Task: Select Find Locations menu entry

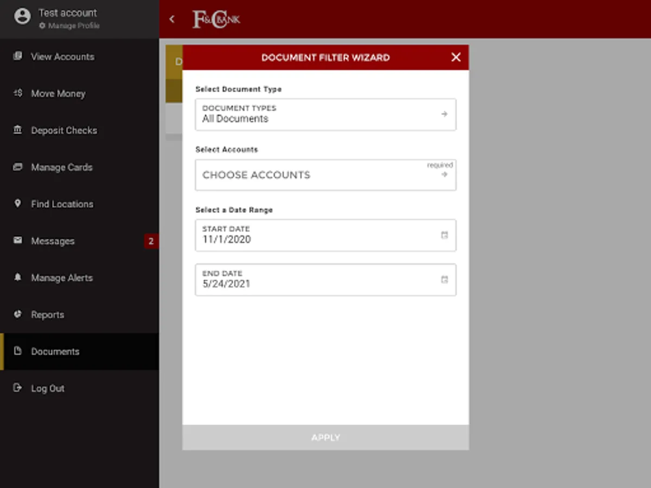Action: [x=80, y=204]
